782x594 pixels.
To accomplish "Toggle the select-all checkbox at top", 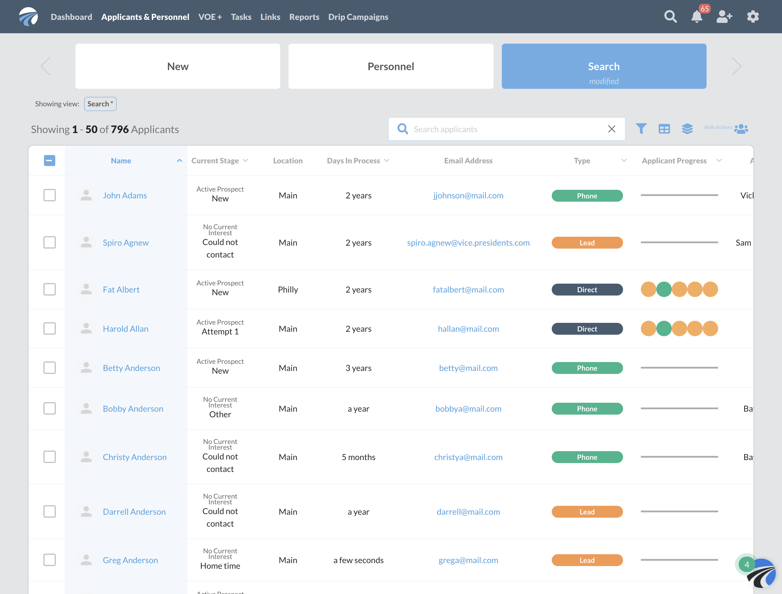I will point(50,160).
